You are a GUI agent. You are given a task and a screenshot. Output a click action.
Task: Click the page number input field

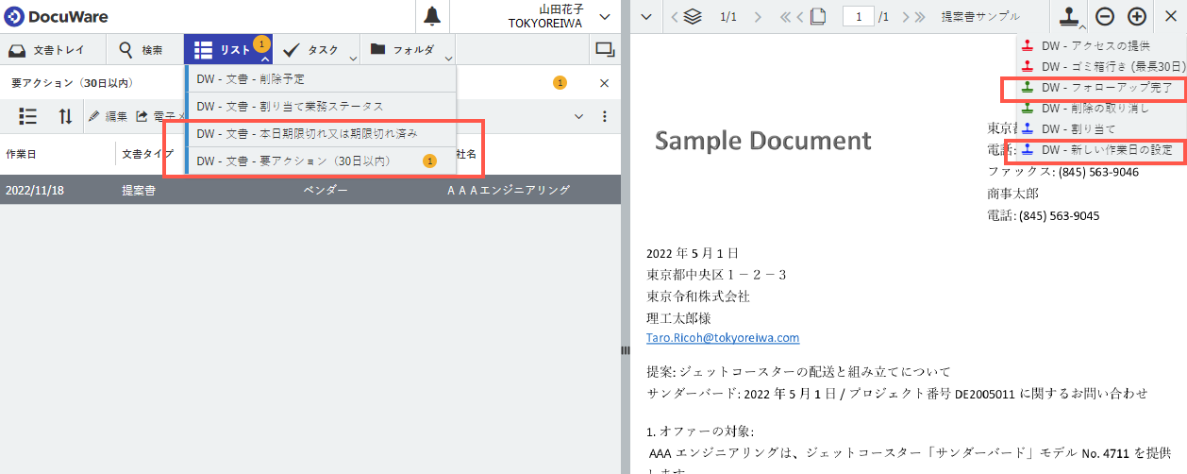tap(859, 17)
